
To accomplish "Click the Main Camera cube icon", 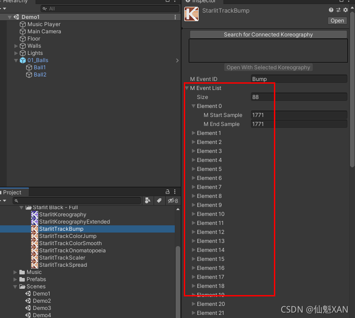I will pos(23,31).
